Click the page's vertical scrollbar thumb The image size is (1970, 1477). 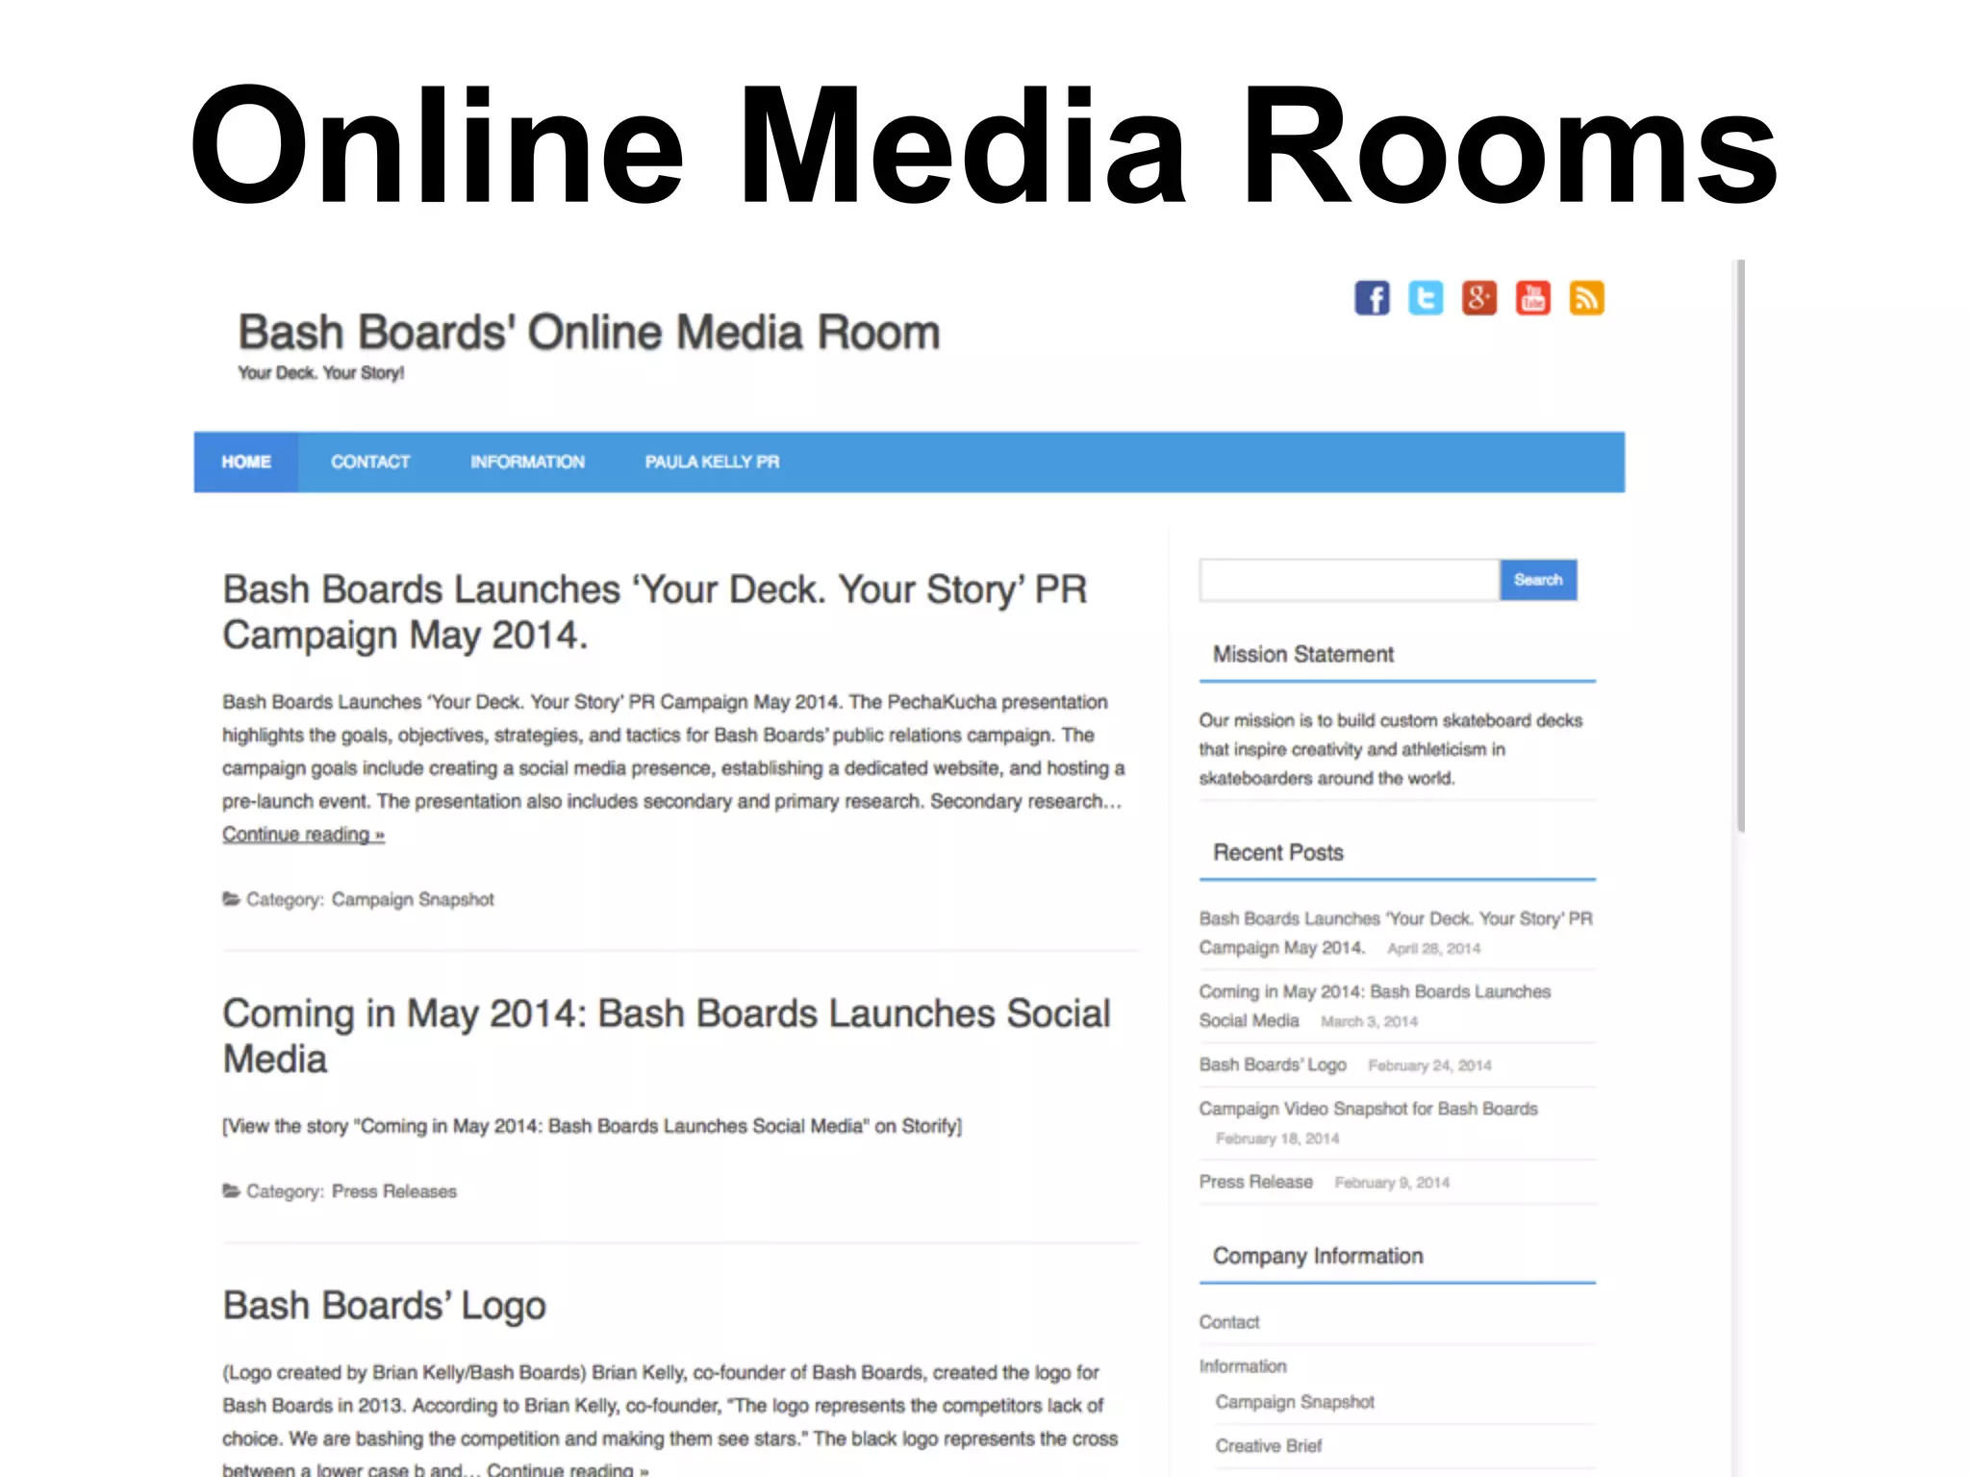click(x=1740, y=545)
